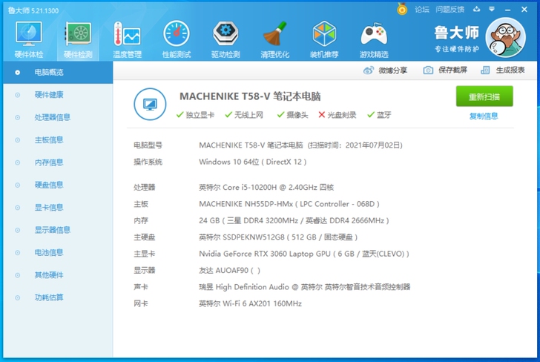This screenshot has width=540, height=362.
Task: Open the 论坛 forum link
Action: click(422, 10)
